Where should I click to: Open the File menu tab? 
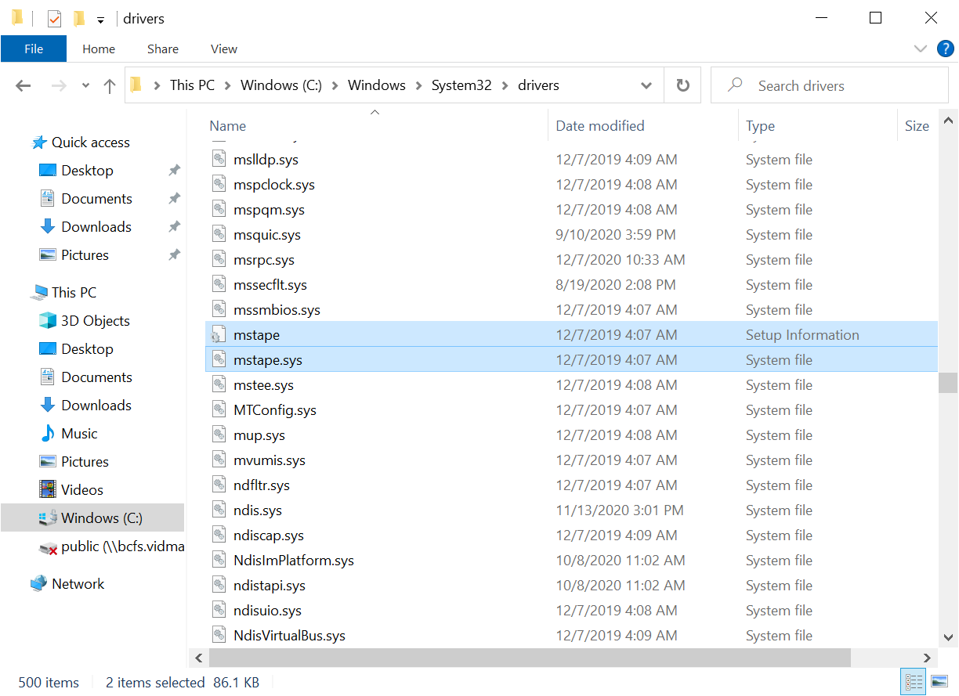pos(34,49)
